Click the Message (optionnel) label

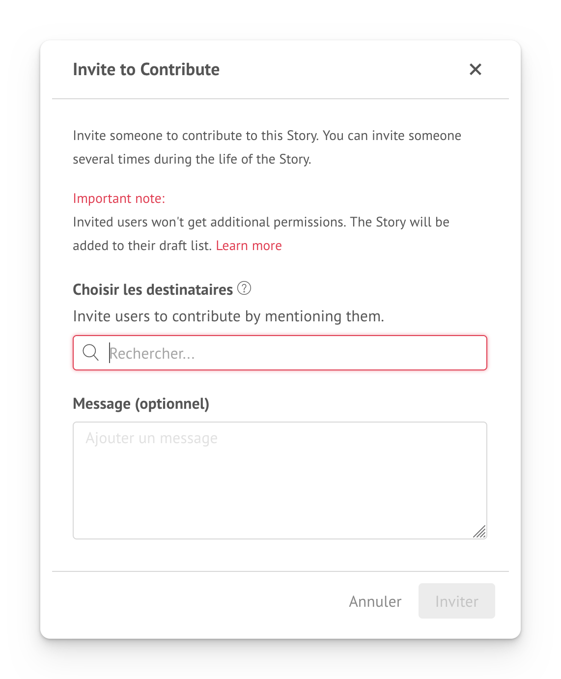click(x=141, y=404)
